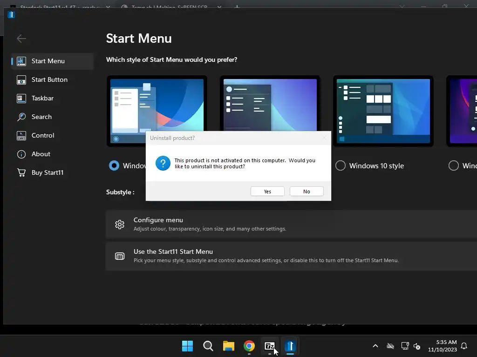Click the OneDrive cloud tray icon
Viewport: 477px width, 357px height.
tap(390, 346)
